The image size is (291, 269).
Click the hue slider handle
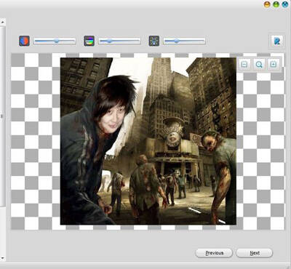[110, 41]
